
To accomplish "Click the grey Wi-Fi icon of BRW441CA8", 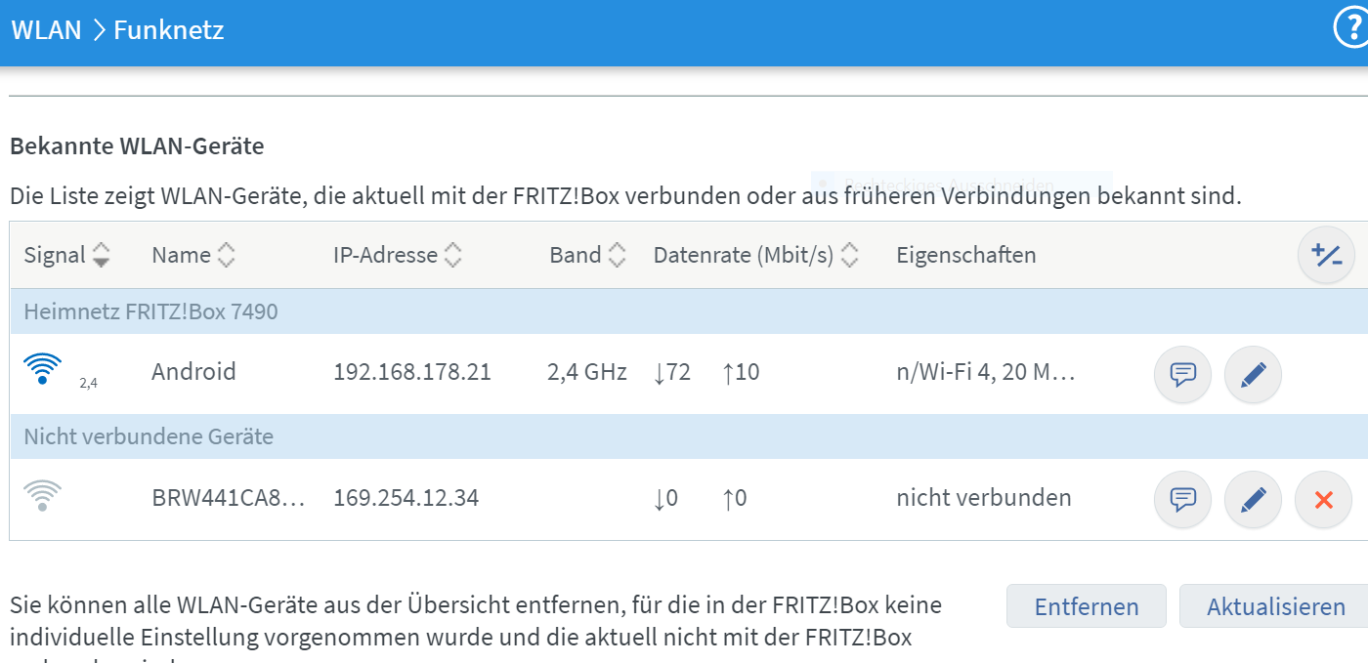I will tap(43, 496).
